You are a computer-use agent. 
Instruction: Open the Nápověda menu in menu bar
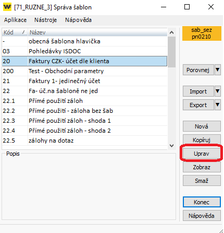click(x=78, y=20)
